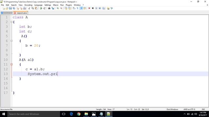Click the Paste clipboard icon
The height and width of the screenshot is (117, 209).
click(x=36, y=8)
